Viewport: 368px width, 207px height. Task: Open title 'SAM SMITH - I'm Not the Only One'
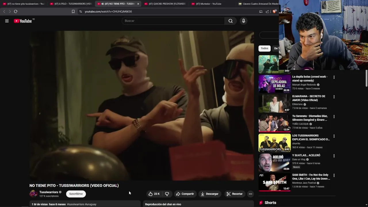point(311,177)
